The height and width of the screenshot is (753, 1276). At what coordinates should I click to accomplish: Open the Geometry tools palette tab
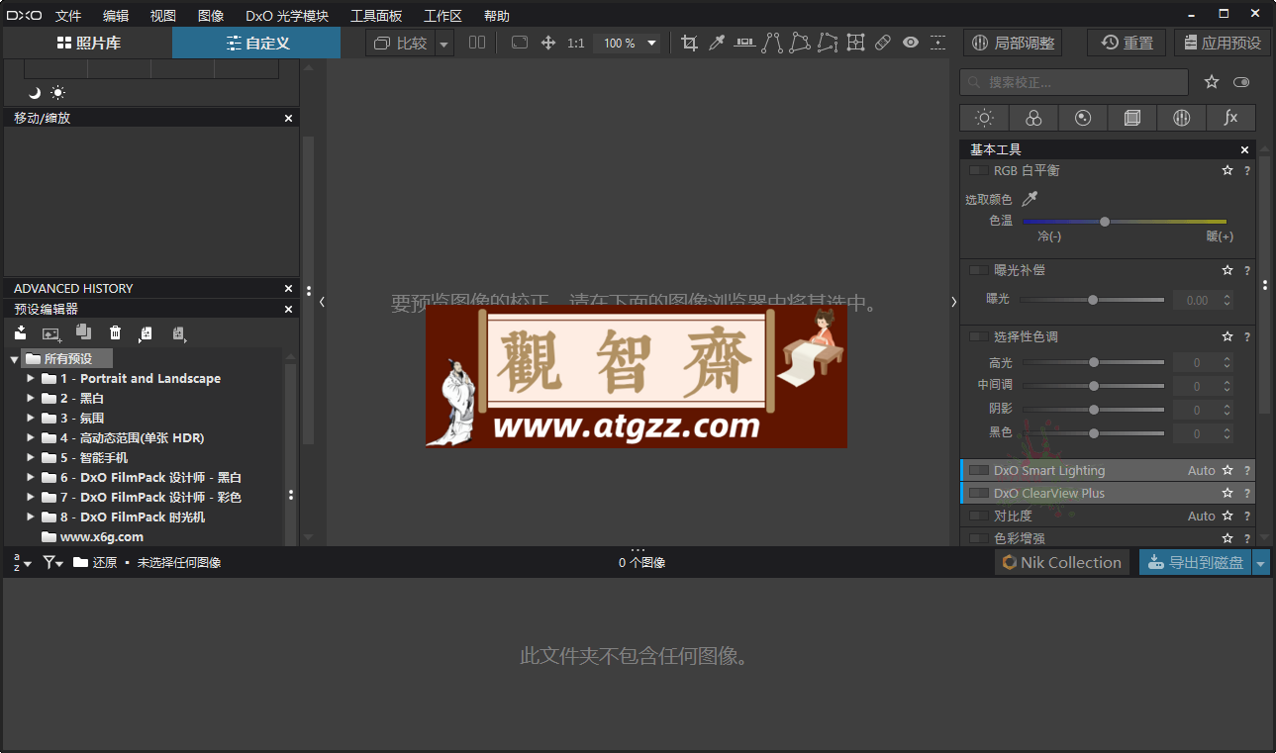click(1132, 118)
